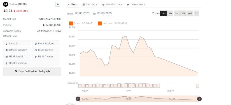Switch to the Calculator tab
The image size is (231, 105).
(x=90, y=4)
